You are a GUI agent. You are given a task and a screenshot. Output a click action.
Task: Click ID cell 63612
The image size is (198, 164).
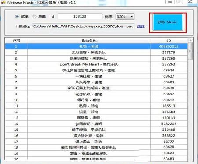pos(169,100)
